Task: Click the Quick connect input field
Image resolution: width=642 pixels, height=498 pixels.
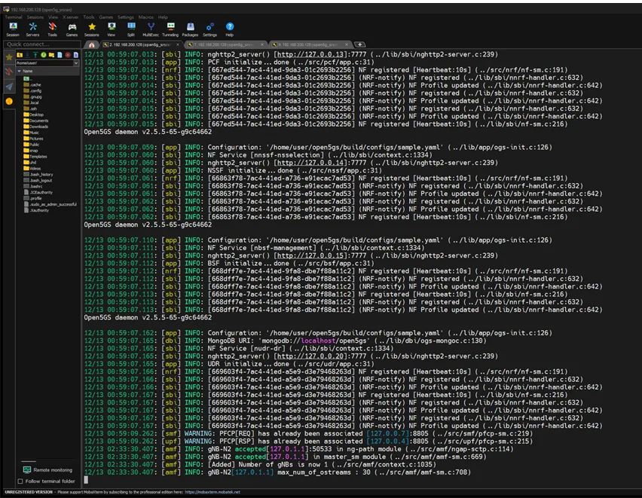Action: pyautogui.click(x=41, y=44)
